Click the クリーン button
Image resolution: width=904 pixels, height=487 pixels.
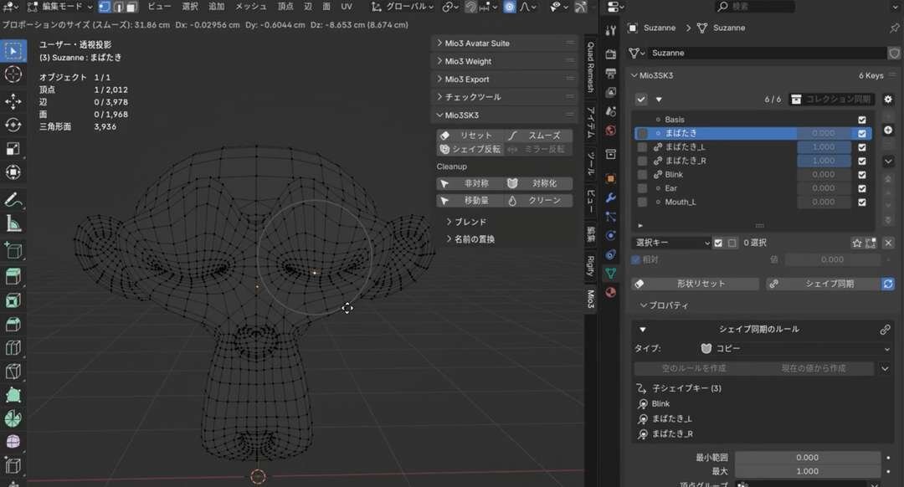click(x=539, y=201)
